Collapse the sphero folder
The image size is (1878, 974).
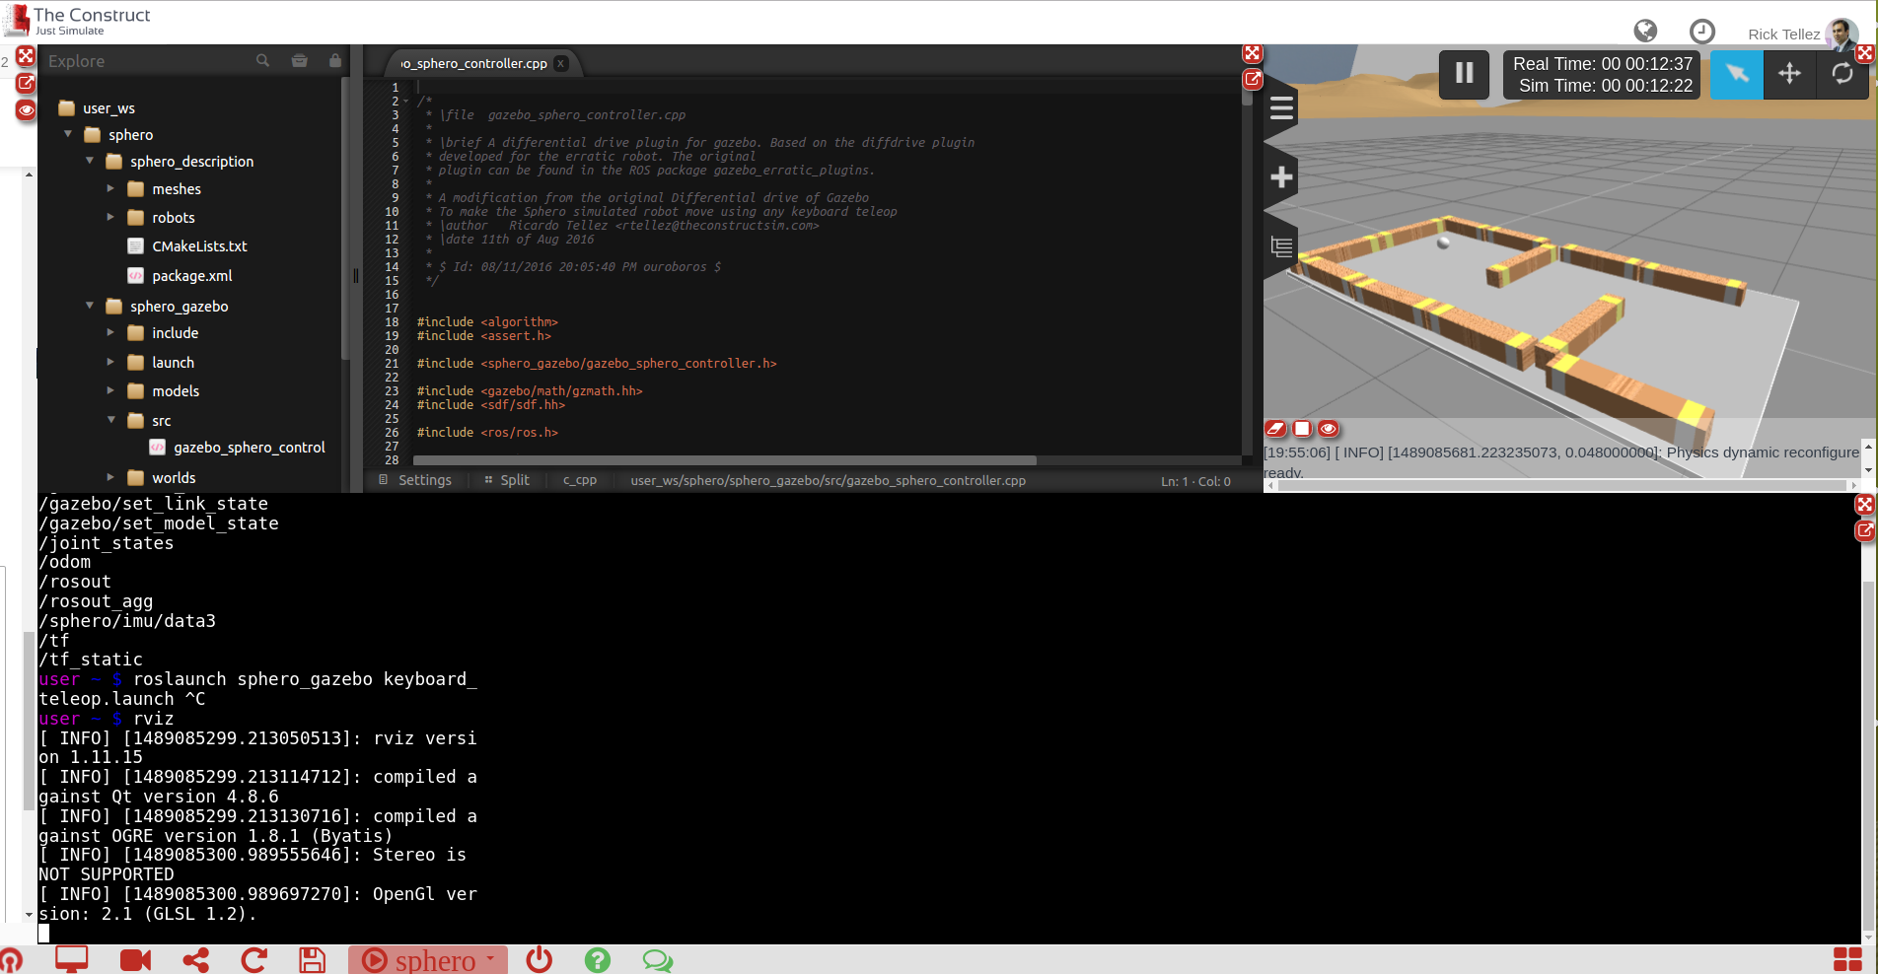68,134
